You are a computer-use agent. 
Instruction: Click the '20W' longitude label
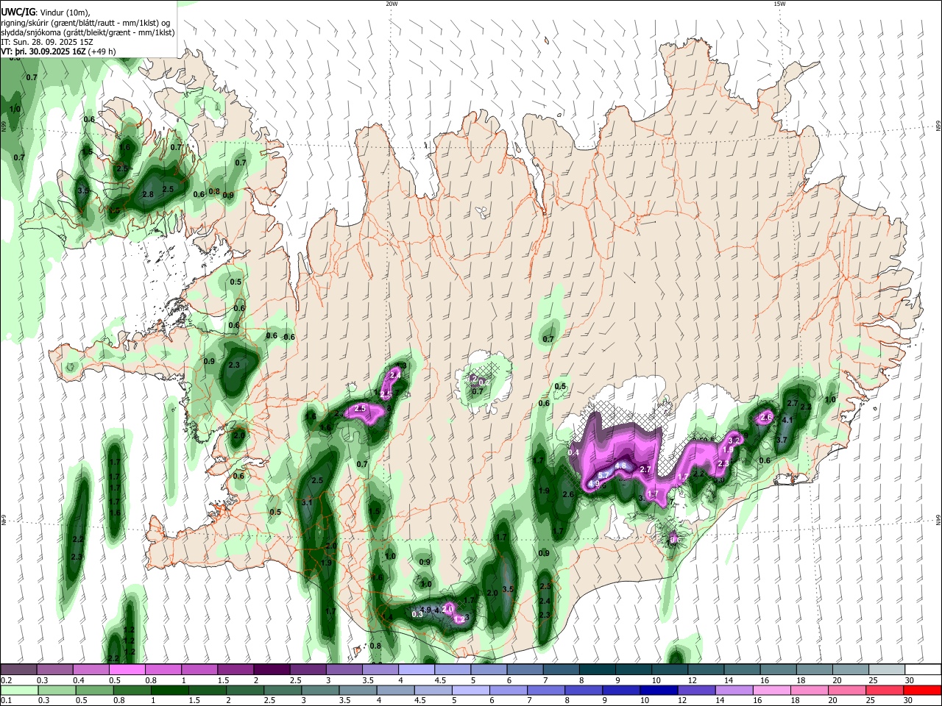[x=392, y=4]
